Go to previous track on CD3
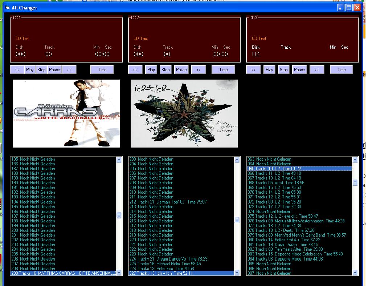This screenshot has width=368, height=286. click(253, 70)
